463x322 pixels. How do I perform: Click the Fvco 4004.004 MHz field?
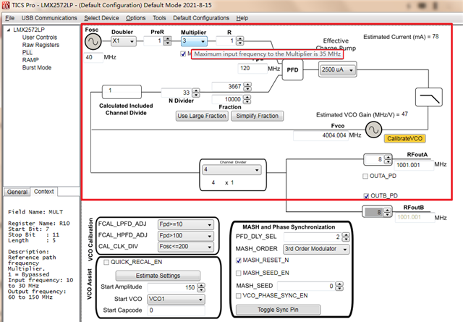[x=320, y=135]
